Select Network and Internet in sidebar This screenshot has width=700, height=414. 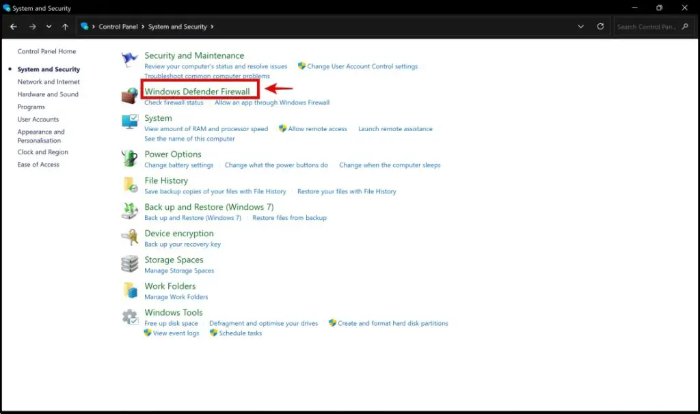click(x=49, y=82)
